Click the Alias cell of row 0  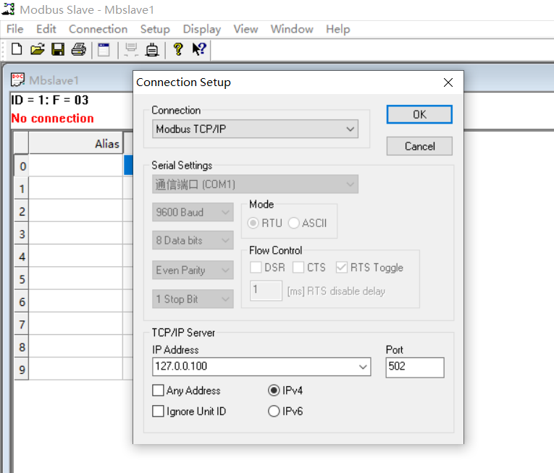click(75, 166)
